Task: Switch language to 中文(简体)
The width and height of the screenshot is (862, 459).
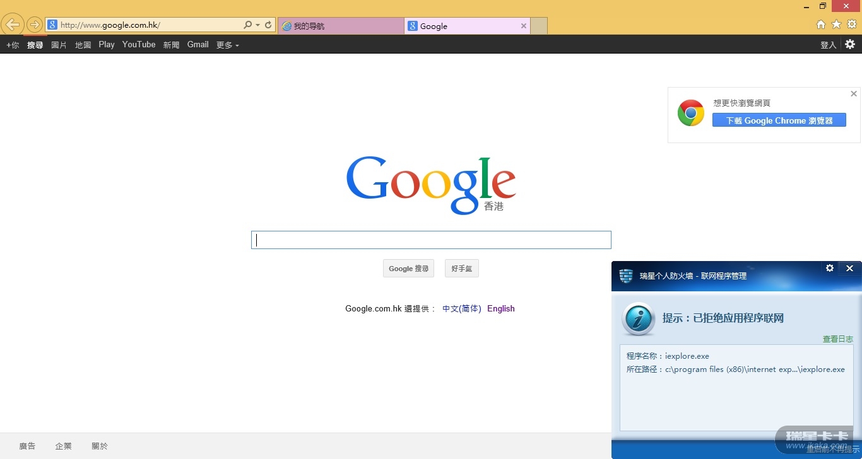Action: tap(462, 308)
